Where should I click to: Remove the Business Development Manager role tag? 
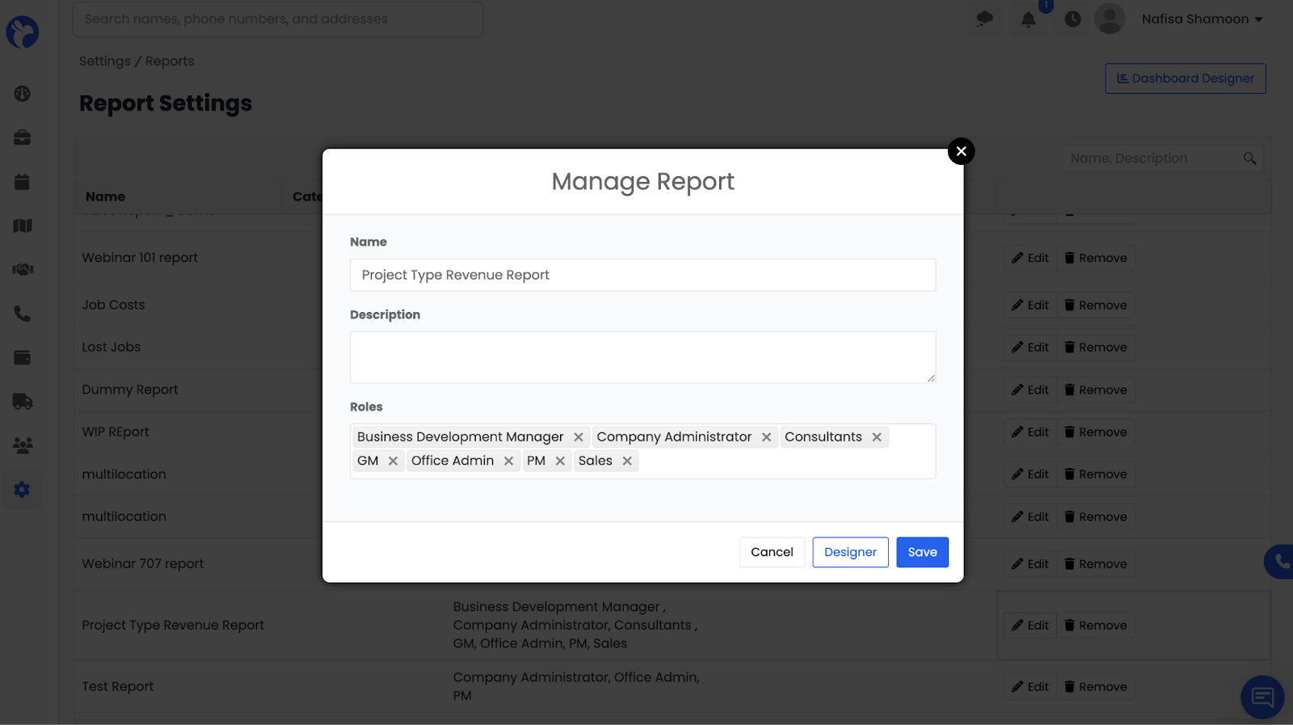578,437
